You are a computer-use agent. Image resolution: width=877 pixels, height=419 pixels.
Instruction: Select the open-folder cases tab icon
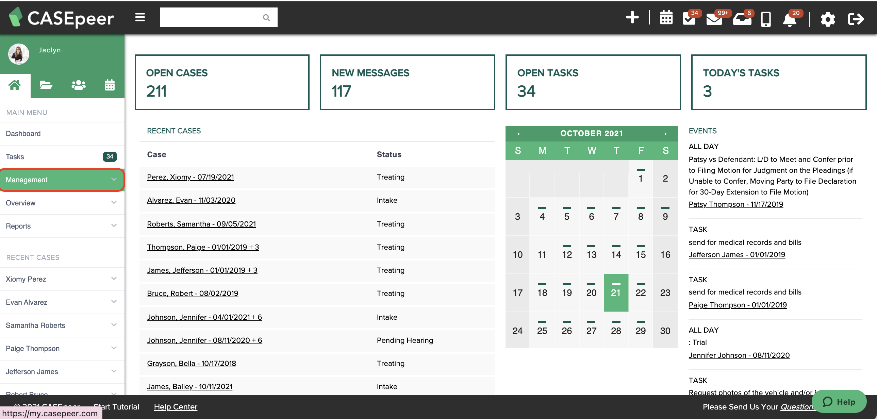[46, 85]
